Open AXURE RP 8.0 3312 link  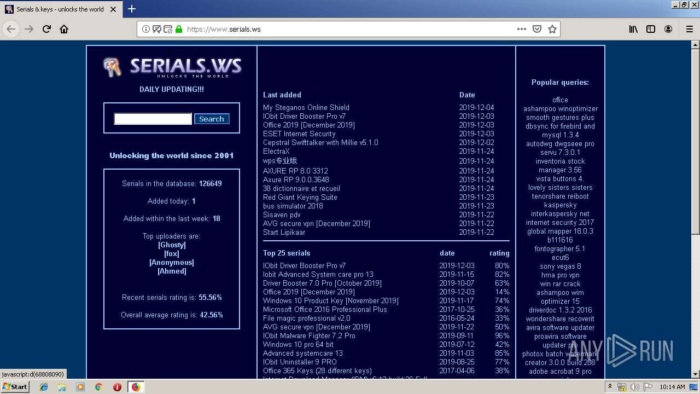click(295, 171)
